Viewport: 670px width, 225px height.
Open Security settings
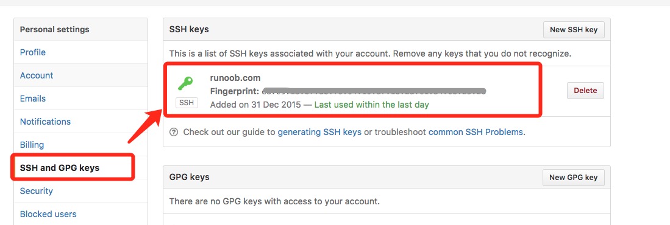point(37,191)
